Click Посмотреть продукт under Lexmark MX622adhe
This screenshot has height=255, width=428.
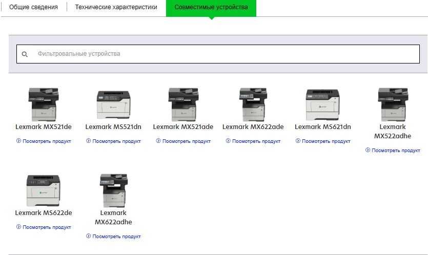coord(114,236)
